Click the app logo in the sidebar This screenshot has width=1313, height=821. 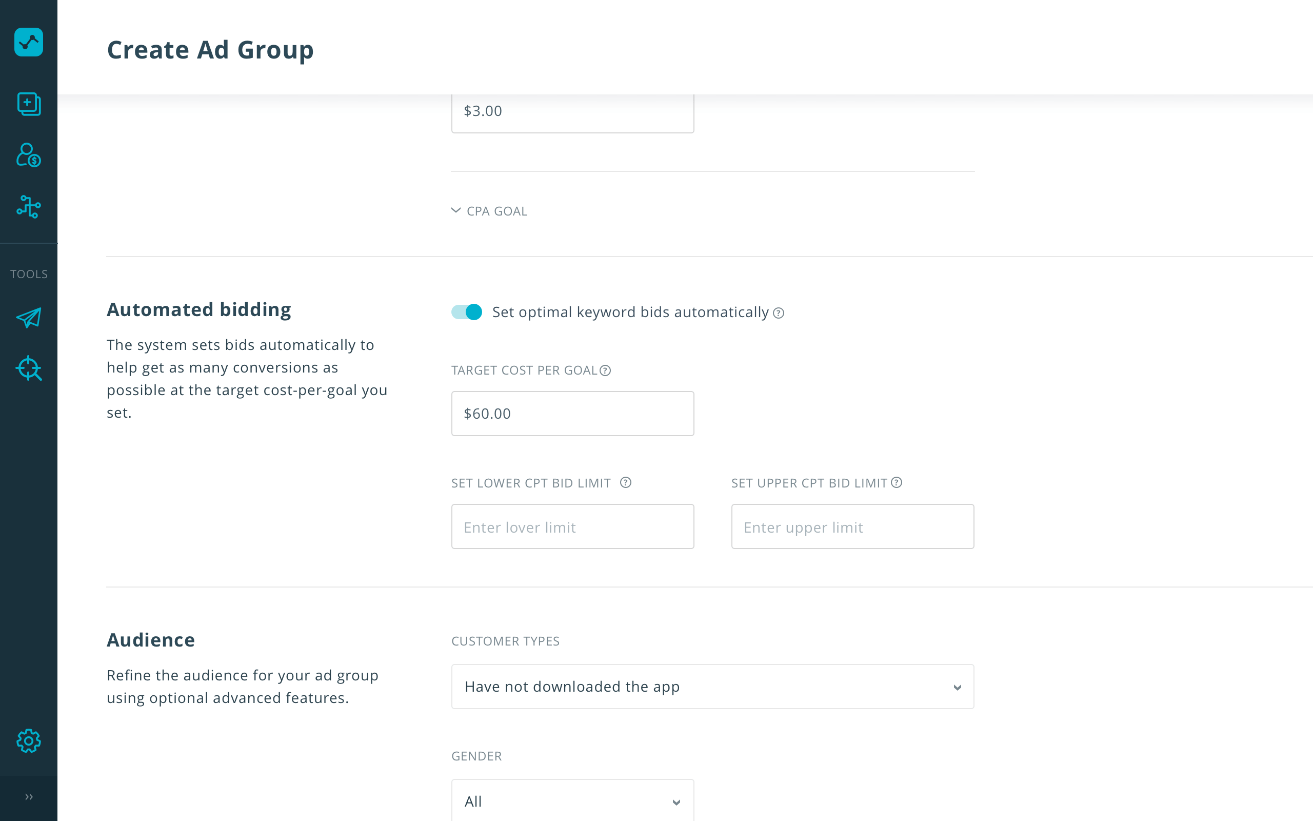pos(29,43)
